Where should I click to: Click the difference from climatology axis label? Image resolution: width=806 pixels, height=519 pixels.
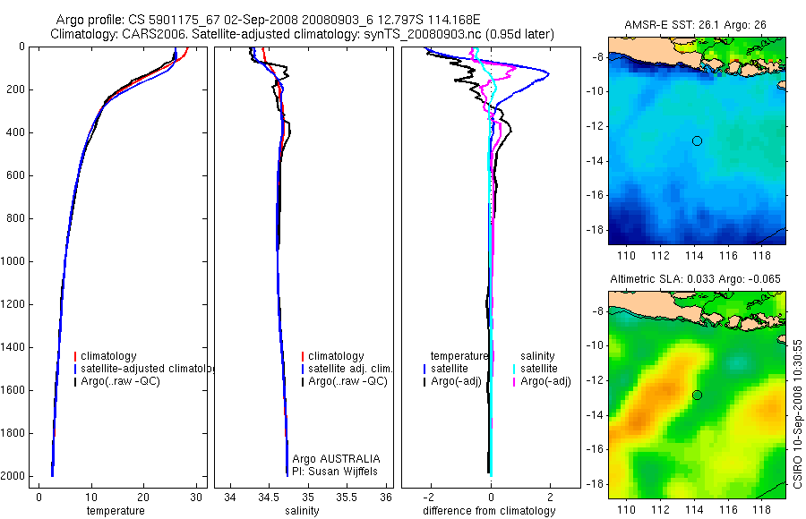click(489, 511)
